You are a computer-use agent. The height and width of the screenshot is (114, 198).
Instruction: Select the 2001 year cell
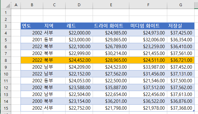click(x=32, y=40)
